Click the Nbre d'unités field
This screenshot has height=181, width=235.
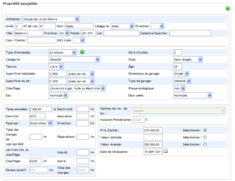click(178, 53)
